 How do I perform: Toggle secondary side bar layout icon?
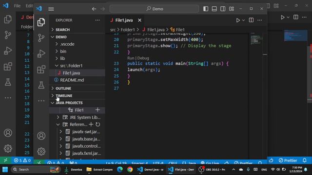pos(223,9)
